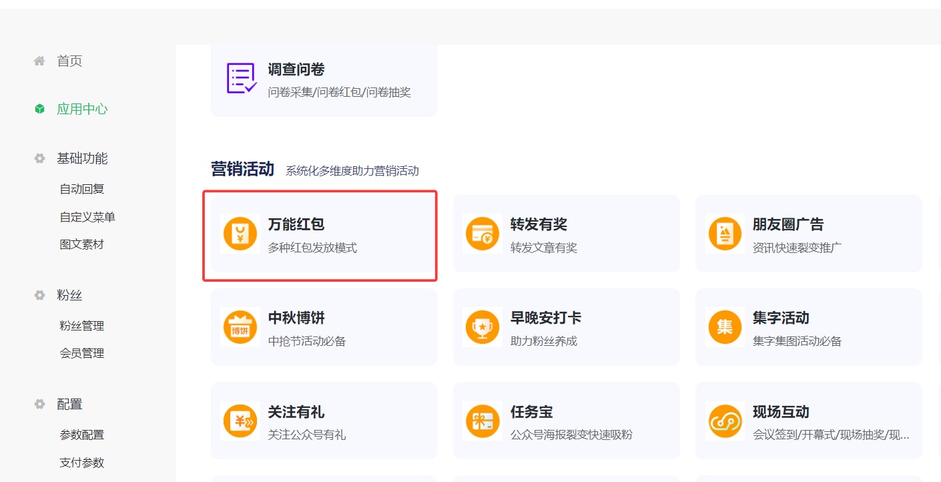Open the 万能红包 red envelope icon

point(240,234)
